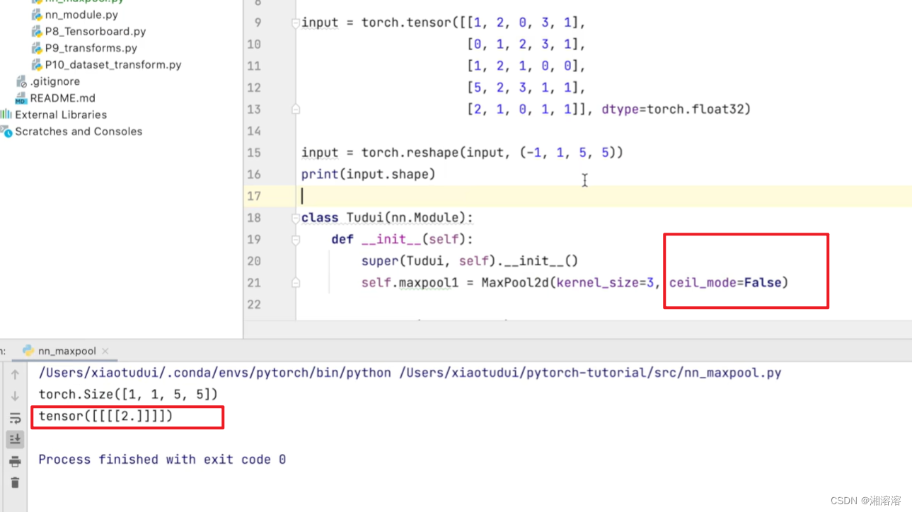Clear console with trash icon
This screenshot has height=512, width=912.
(15, 483)
